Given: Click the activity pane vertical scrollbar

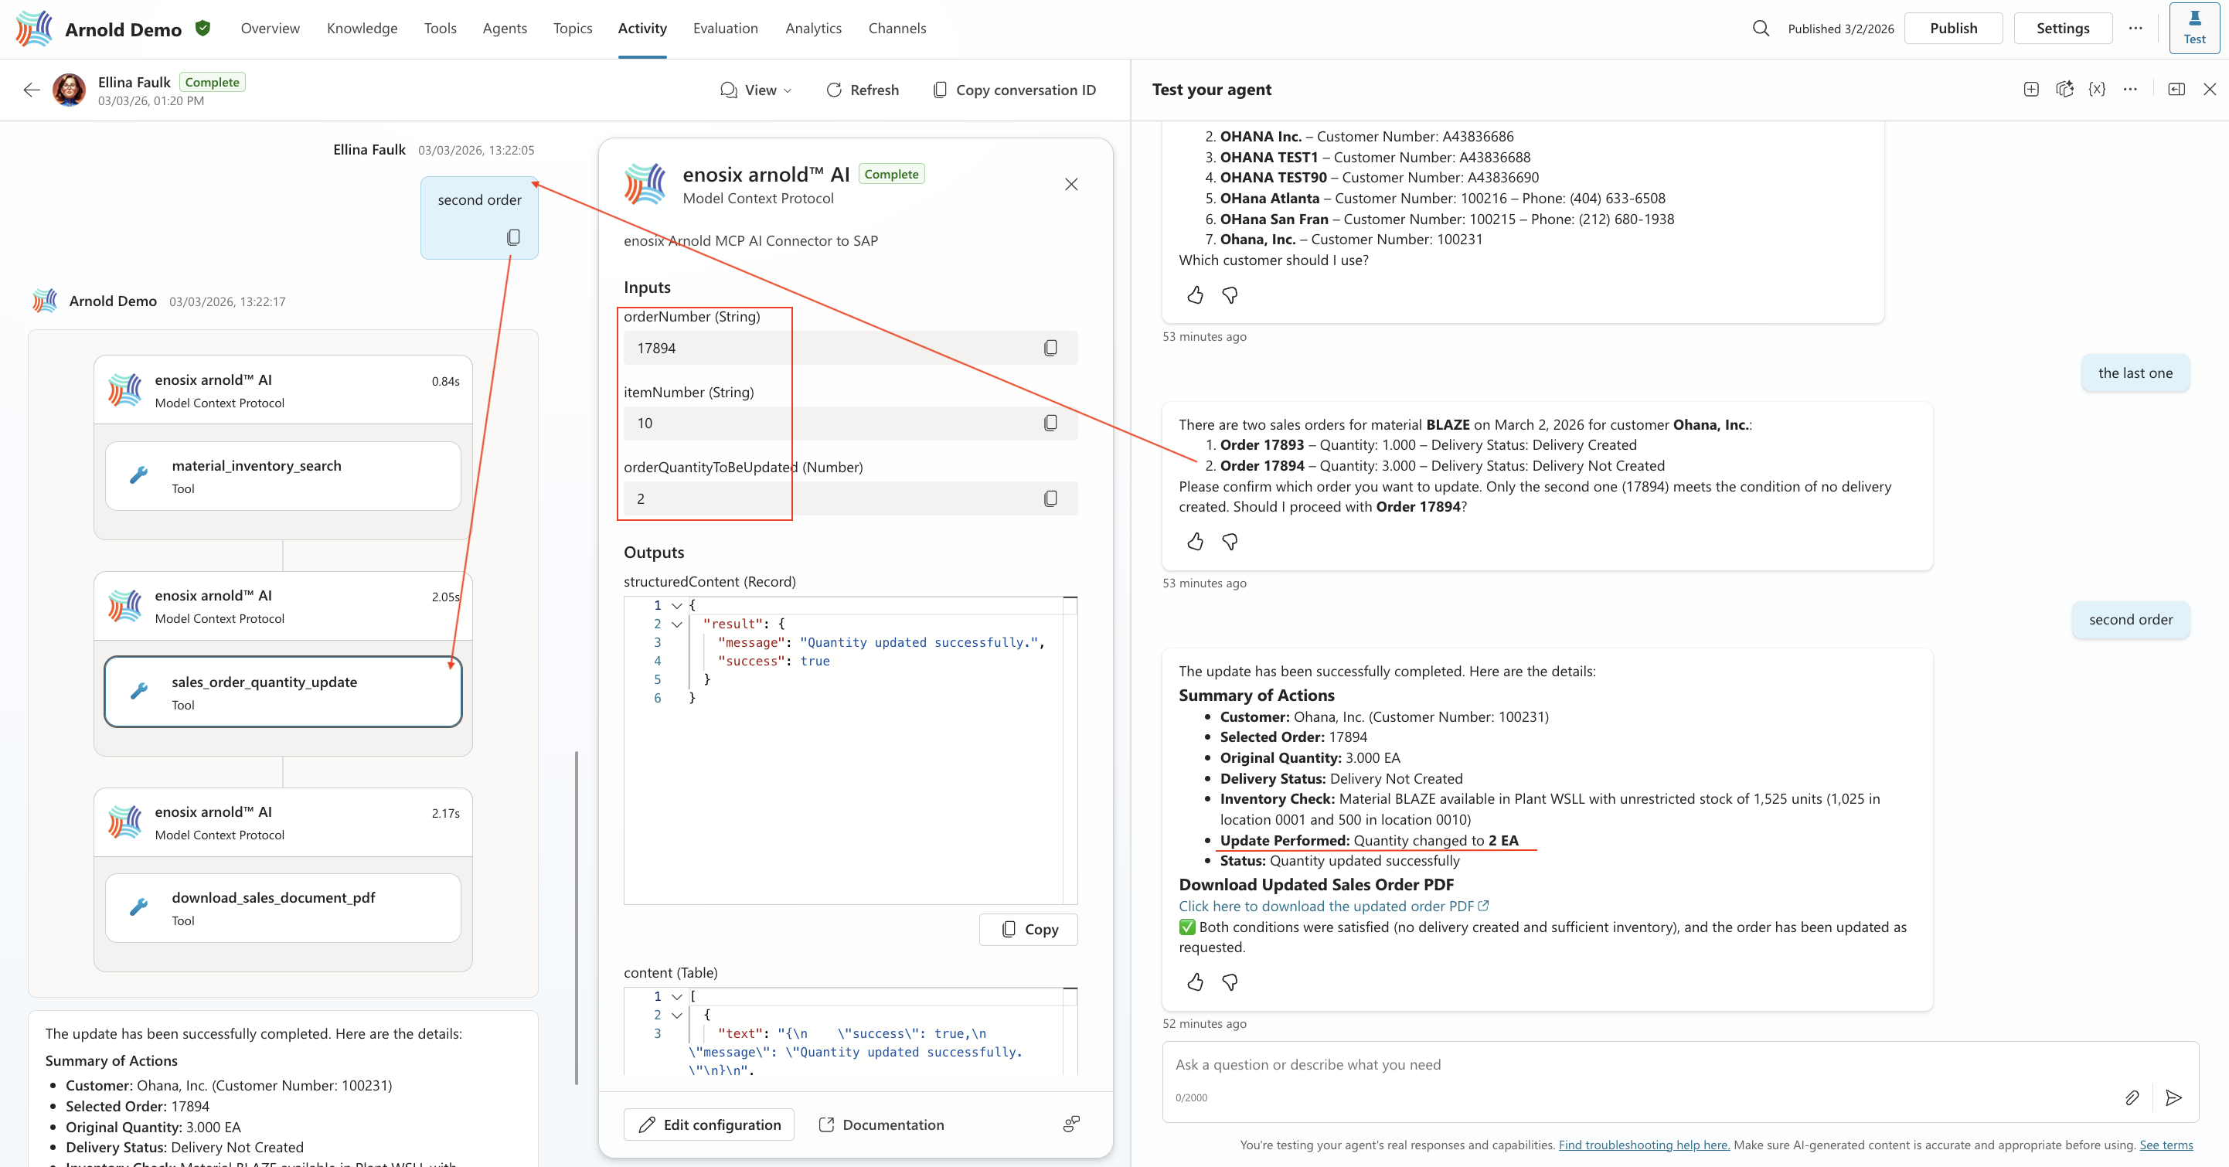Looking at the screenshot, I should click(577, 917).
